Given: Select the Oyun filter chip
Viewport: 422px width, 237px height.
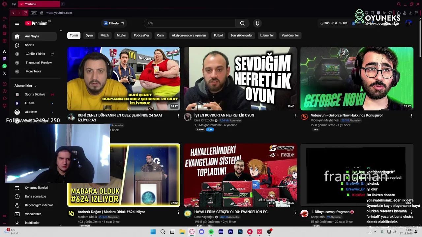Looking at the screenshot, I should 89,36.
